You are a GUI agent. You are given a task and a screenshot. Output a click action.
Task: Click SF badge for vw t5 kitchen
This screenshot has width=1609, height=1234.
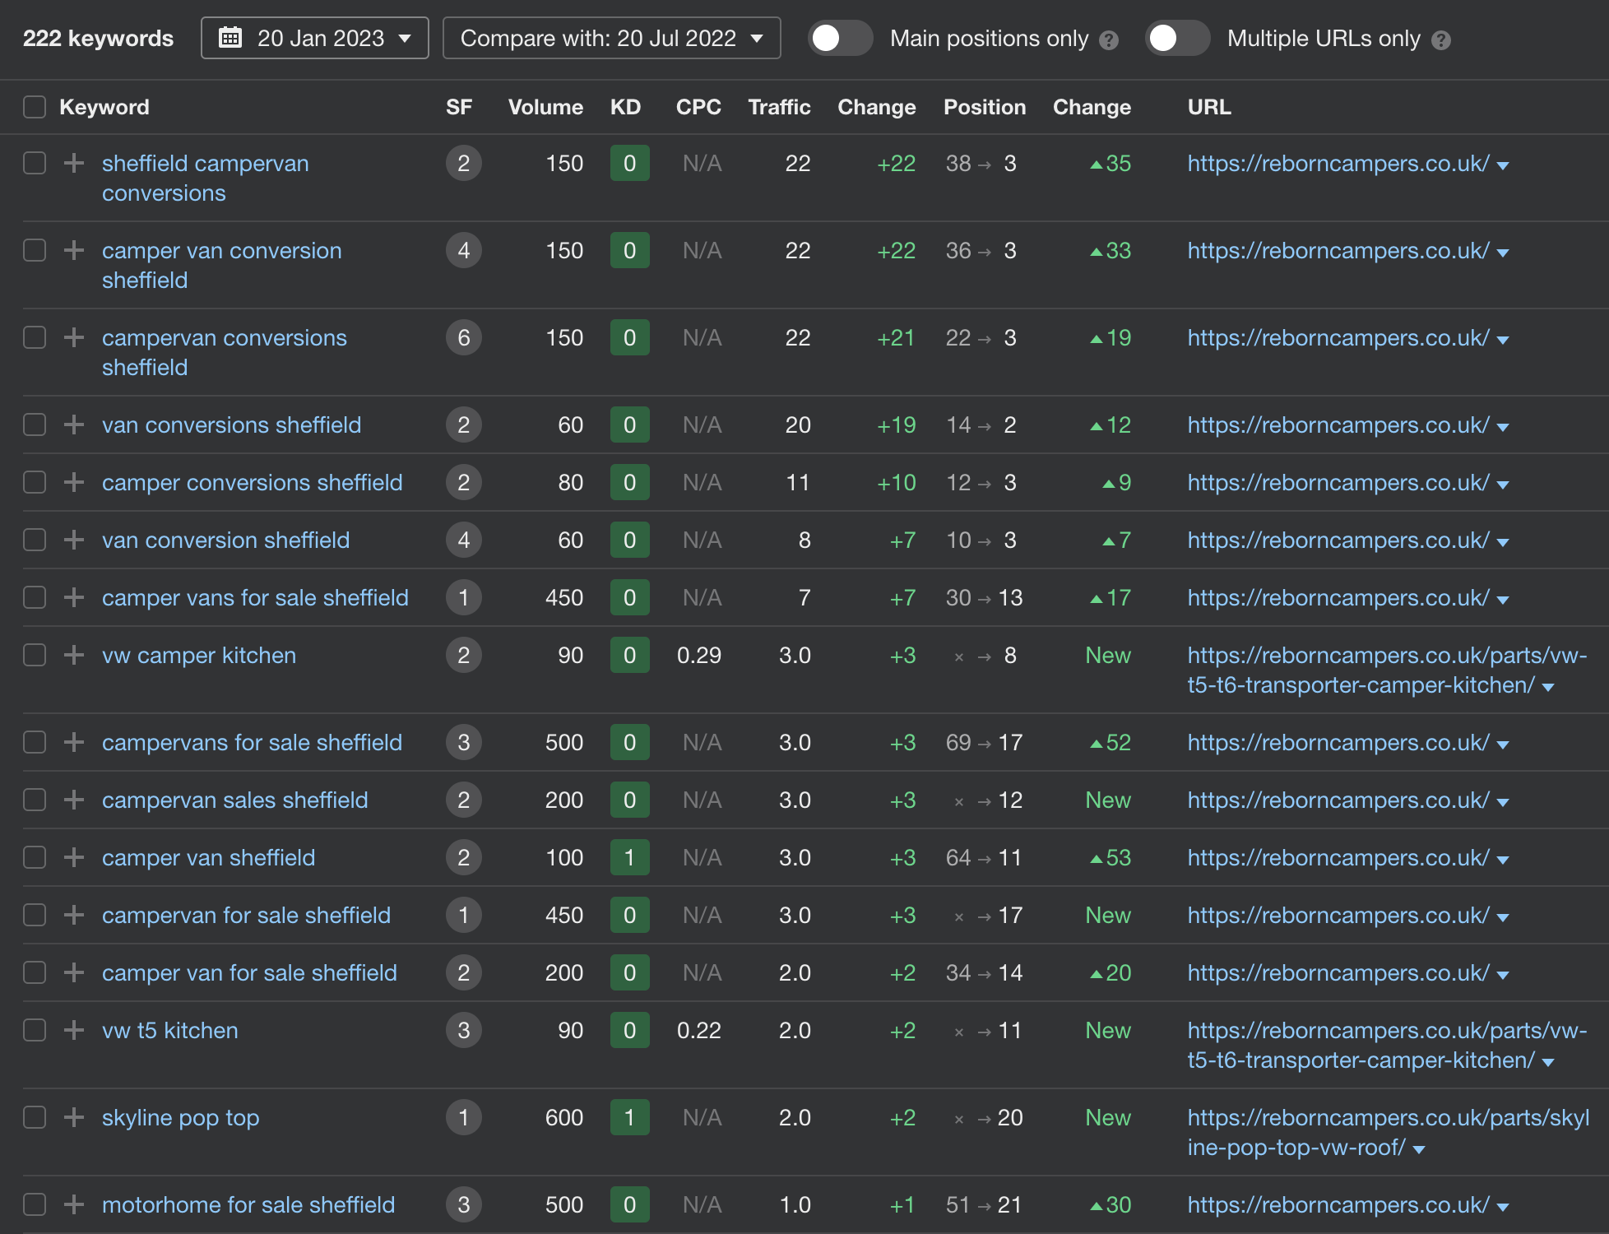pos(464,1030)
